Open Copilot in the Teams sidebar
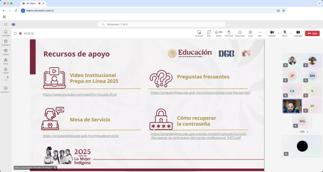The image size is (323, 172). coord(5,70)
